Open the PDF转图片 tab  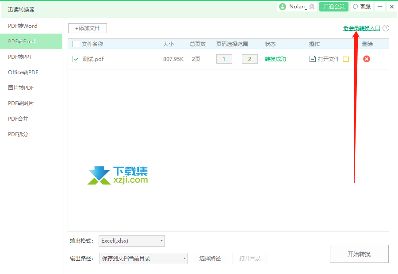[31, 103]
